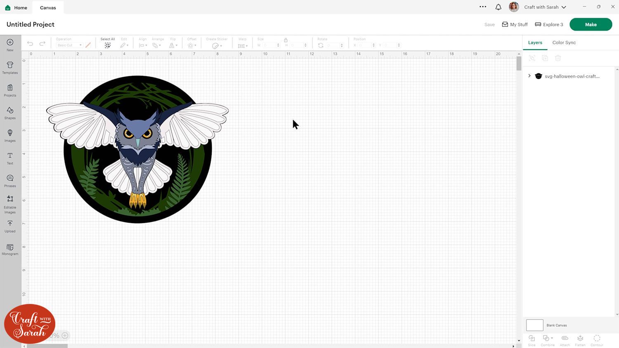This screenshot has width=619, height=348.
Task: Click the Cricut home logo icon
Action: tap(8, 7)
